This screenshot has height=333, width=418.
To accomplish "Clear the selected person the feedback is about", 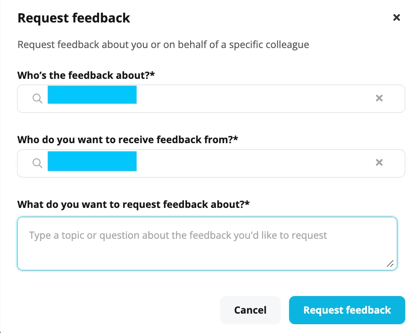I will 379,98.
